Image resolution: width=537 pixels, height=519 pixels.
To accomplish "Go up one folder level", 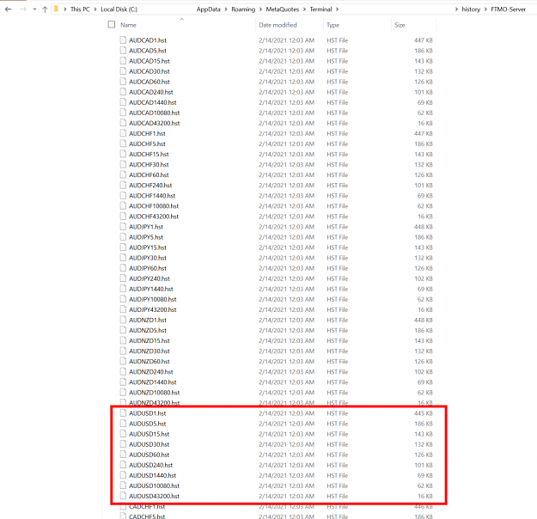I will (x=45, y=9).
